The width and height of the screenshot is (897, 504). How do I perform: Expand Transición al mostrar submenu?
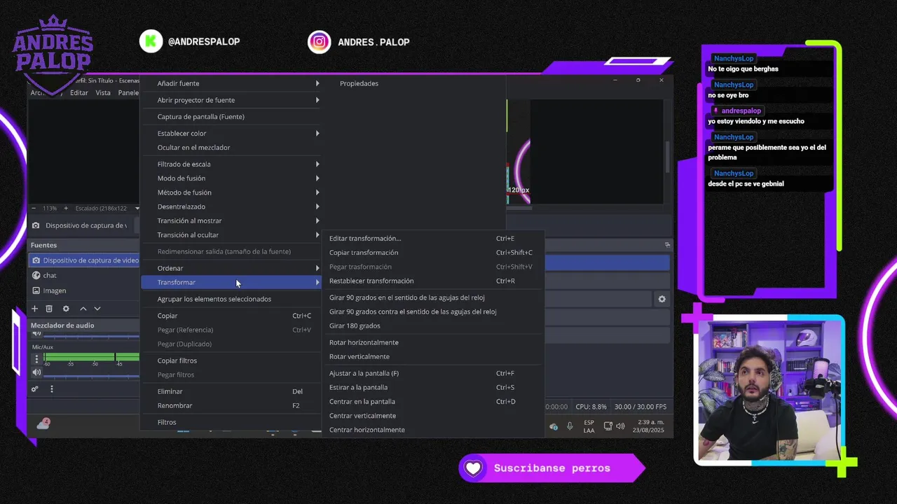coord(231,220)
